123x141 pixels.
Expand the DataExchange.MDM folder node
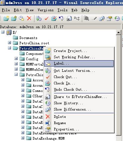(23, 138)
